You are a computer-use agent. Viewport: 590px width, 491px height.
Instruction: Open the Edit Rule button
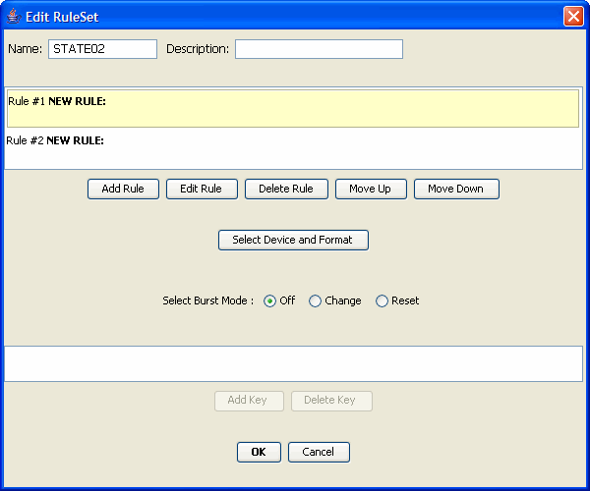(202, 189)
